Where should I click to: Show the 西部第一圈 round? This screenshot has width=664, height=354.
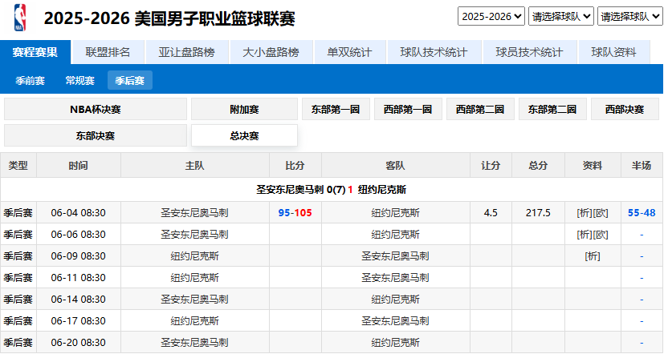pyautogui.click(x=408, y=110)
